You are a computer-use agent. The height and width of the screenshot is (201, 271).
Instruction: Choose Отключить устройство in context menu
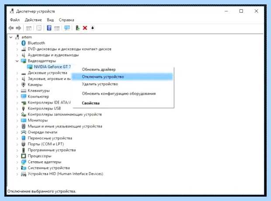[122, 77]
